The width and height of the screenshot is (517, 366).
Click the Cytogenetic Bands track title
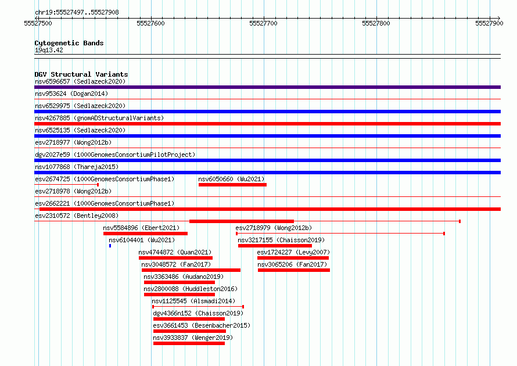click(x=69, y=43)
